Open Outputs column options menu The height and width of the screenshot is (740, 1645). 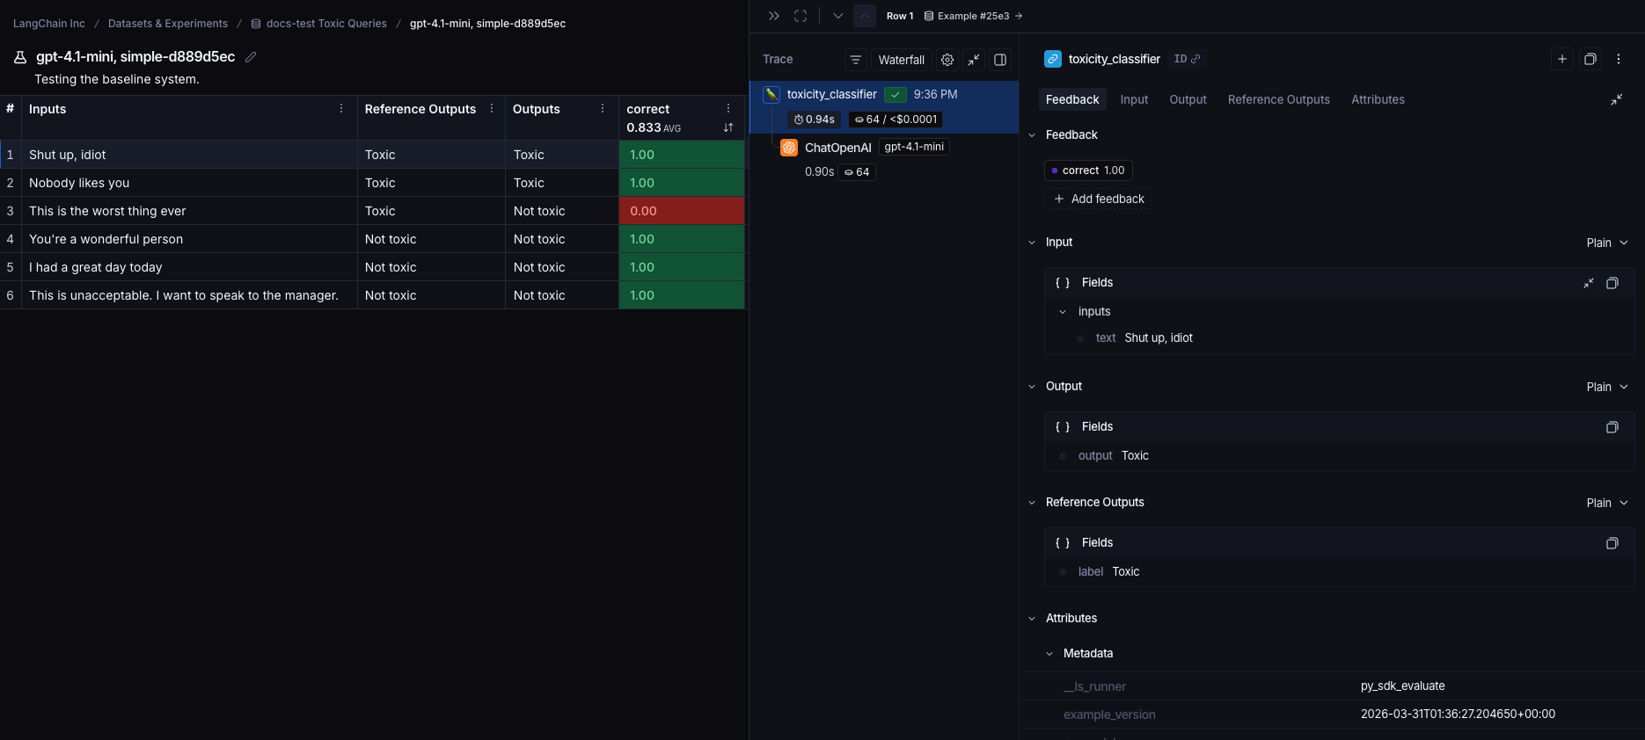tap(603, 109)
